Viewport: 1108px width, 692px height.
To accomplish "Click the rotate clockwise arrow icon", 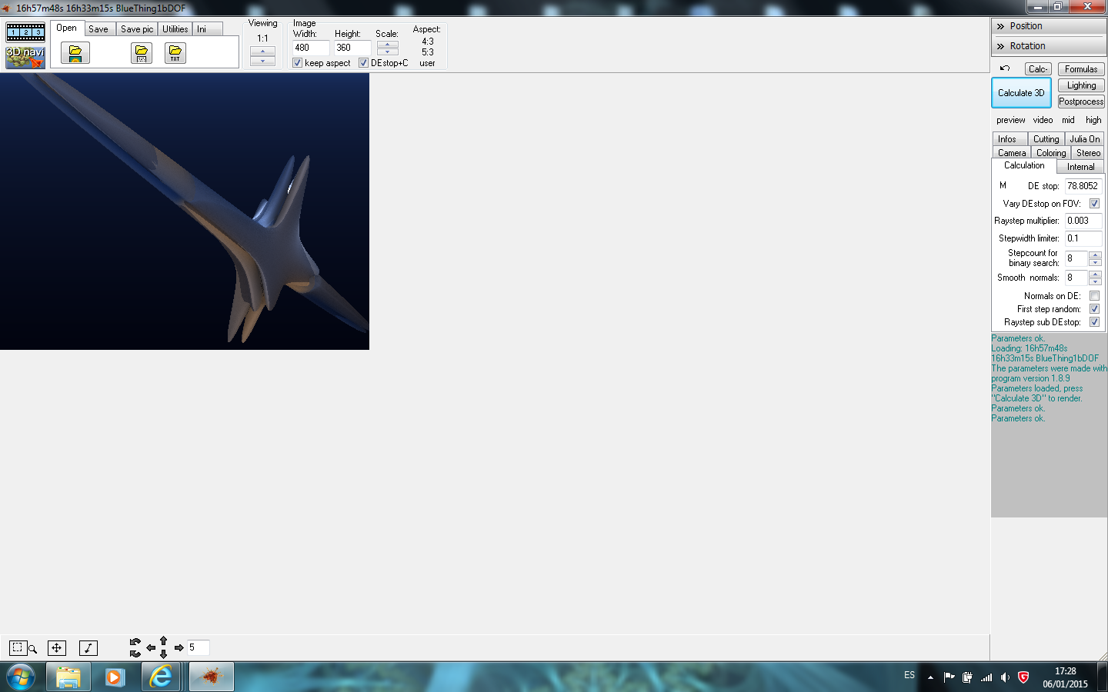I will click(x=135, y=654).
